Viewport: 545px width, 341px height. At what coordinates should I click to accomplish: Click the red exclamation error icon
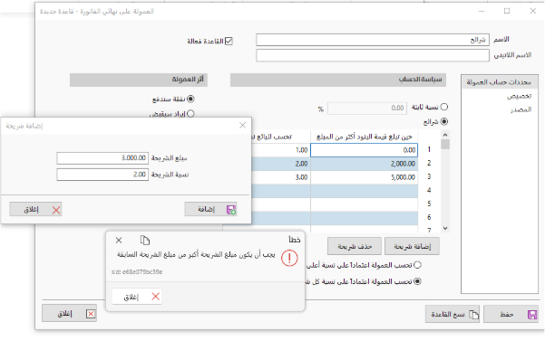click(289, 258)
